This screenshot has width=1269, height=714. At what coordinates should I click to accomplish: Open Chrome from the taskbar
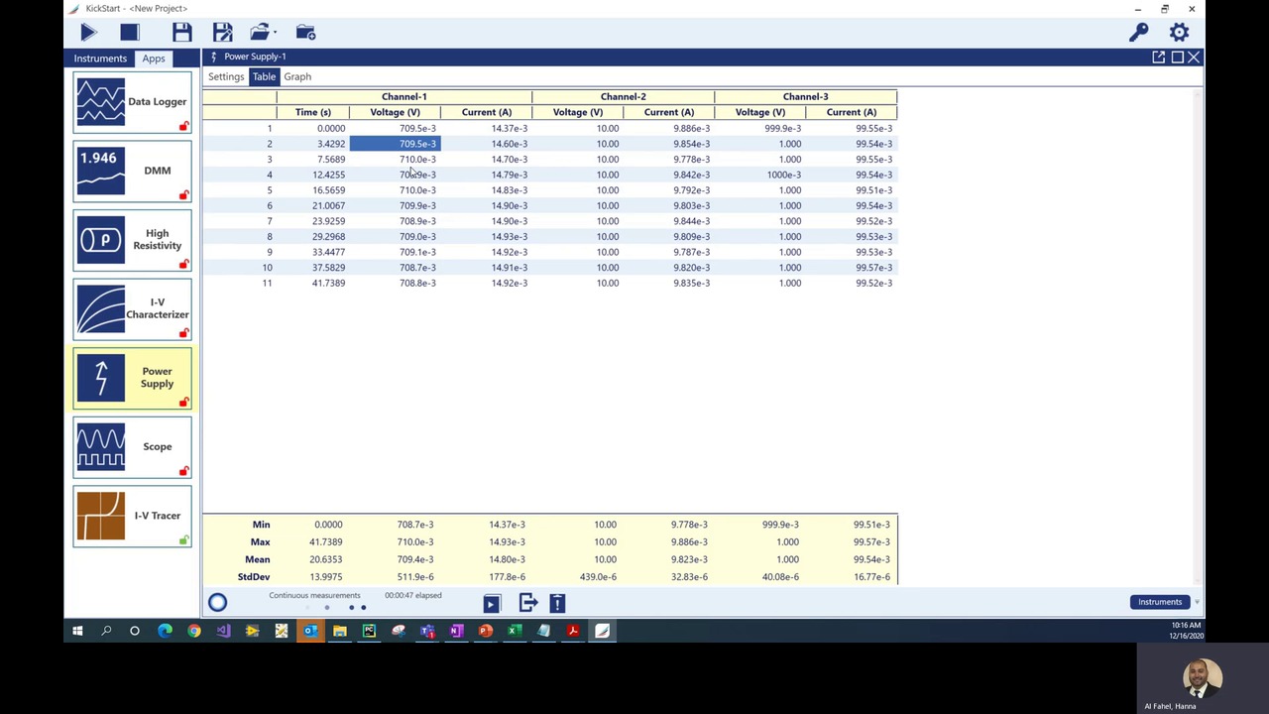194,631
